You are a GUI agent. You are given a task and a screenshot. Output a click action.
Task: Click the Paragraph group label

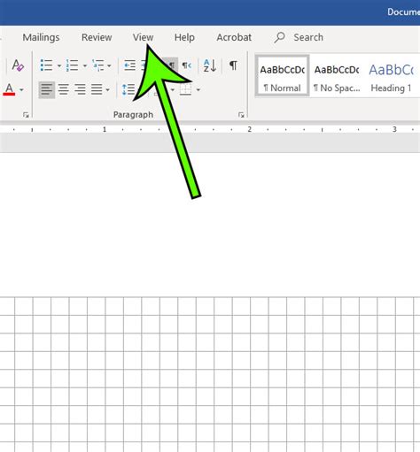tap(133, 115)
